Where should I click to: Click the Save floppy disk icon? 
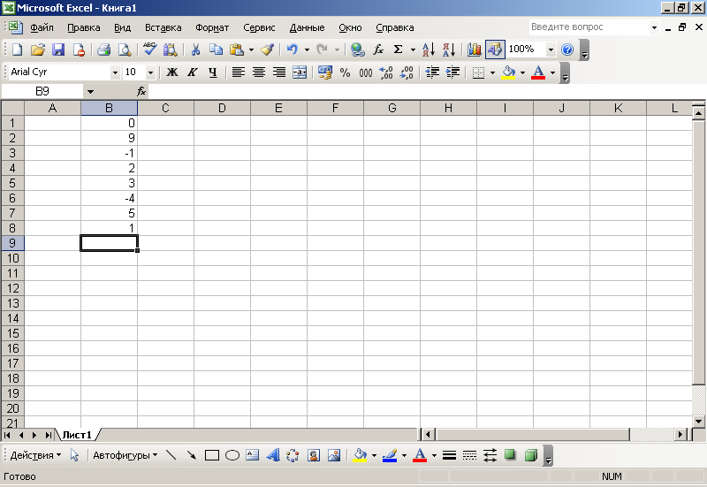coord(58,50)
